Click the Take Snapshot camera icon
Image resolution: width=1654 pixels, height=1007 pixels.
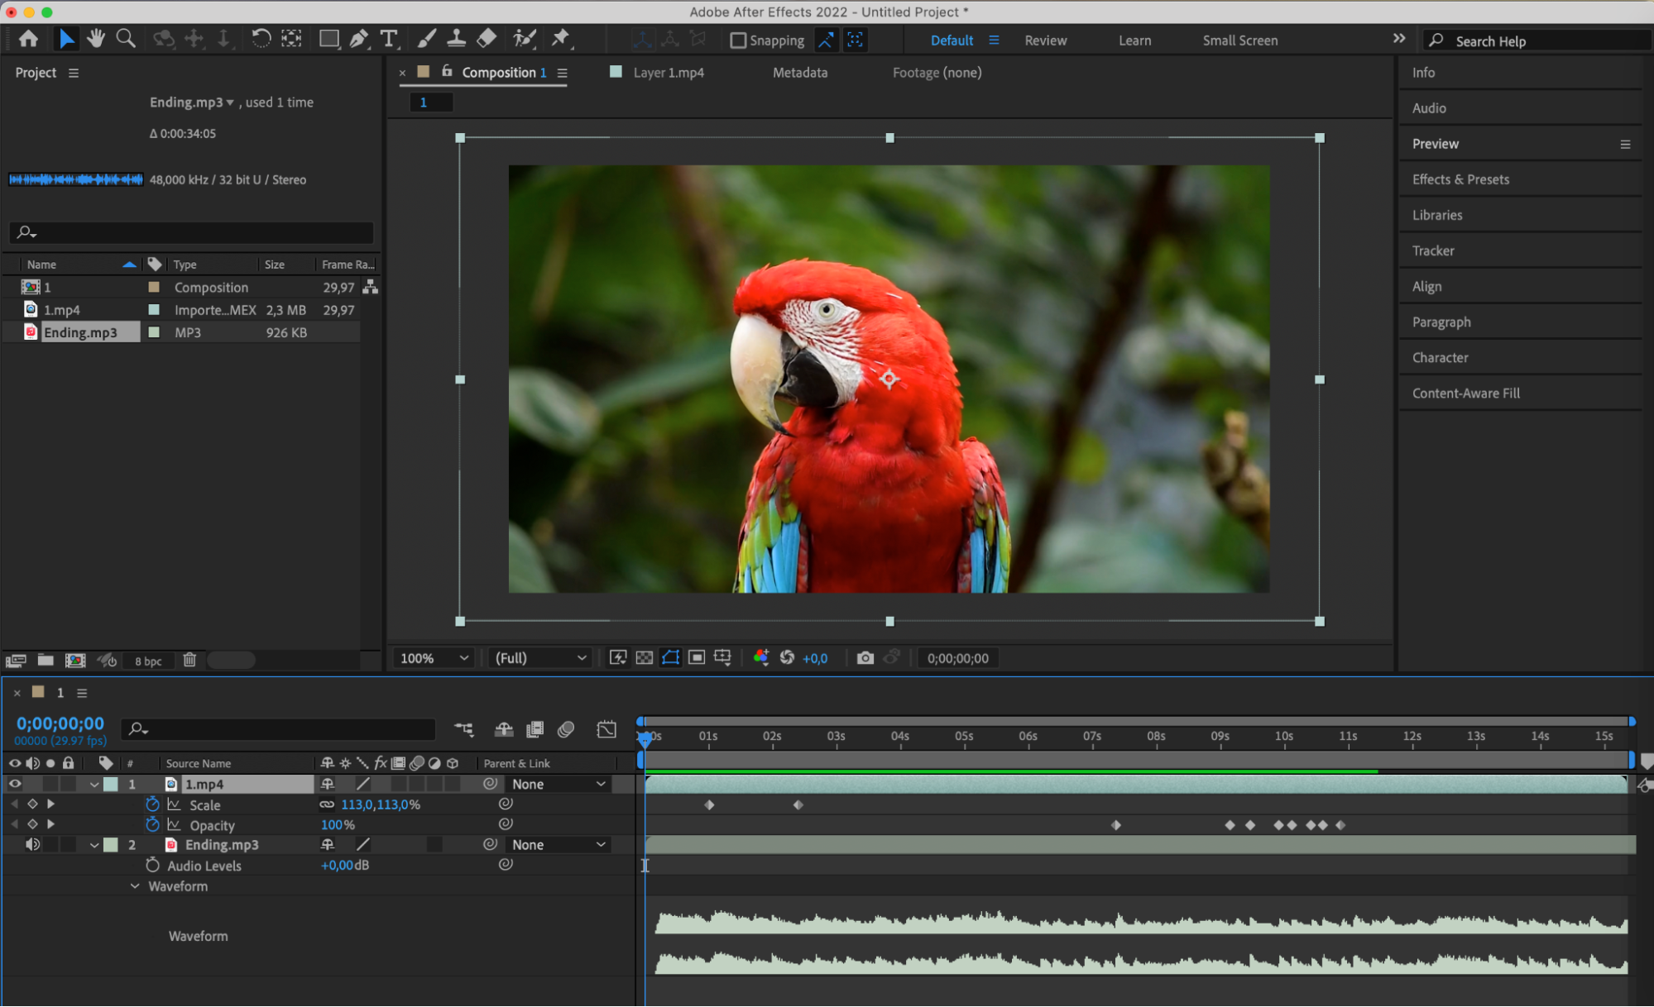(x=865, y=658)
